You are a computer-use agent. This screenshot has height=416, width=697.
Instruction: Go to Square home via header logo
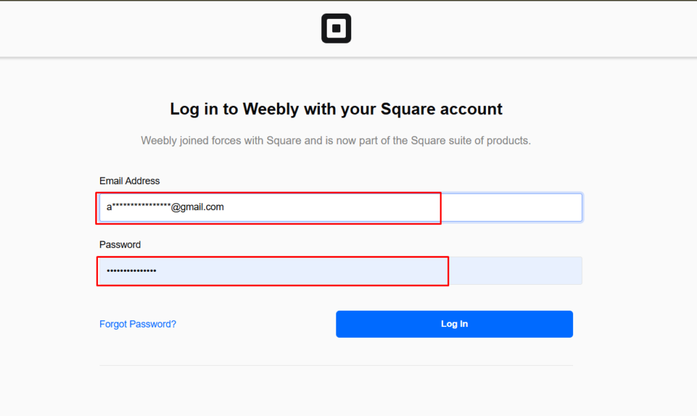coord(336,29)
